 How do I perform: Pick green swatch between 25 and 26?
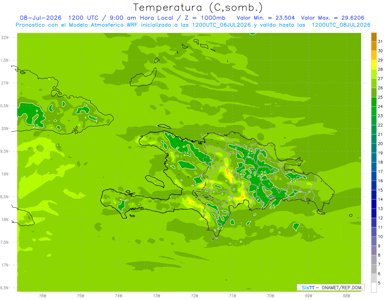pyautogui.click(x=374, y=93)
